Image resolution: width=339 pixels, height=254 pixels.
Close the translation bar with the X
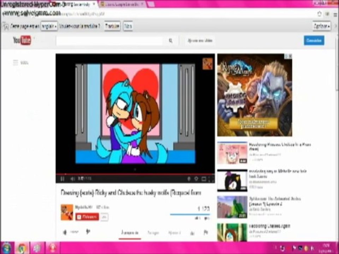coord(336,26)
